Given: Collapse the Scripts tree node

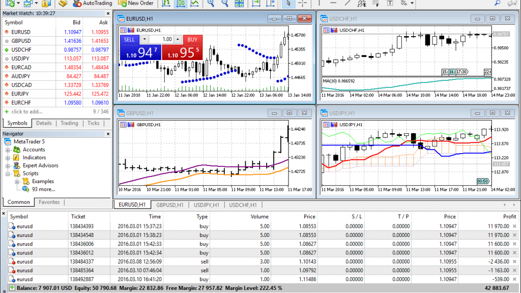Looking at the screenshot, I should [x=8, y=173].
